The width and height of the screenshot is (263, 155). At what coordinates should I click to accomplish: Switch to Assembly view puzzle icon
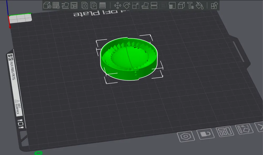click(x=214, y=5)
